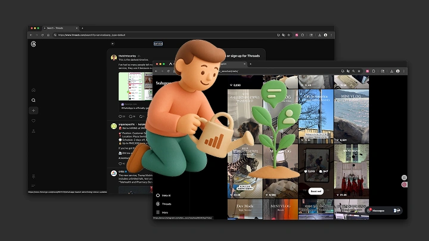Go back in the Instagram browser window

[x=156, y=71]
